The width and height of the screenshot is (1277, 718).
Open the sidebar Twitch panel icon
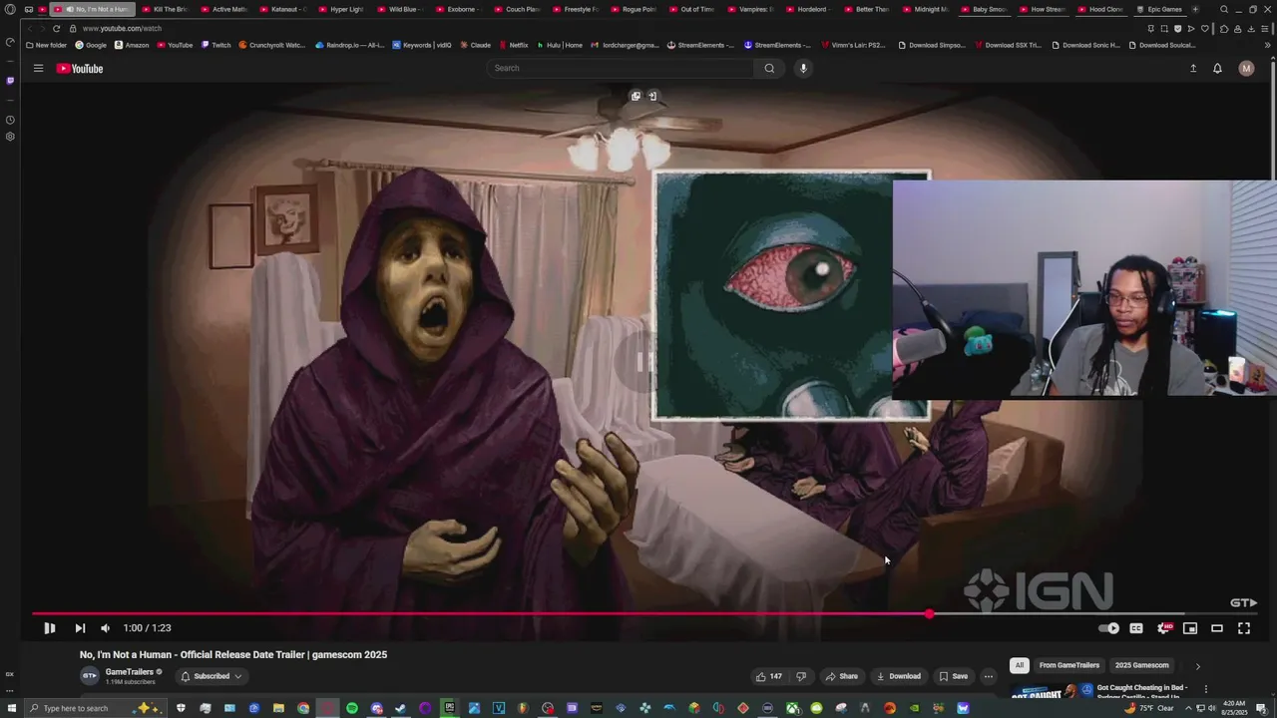pos(10,81)
